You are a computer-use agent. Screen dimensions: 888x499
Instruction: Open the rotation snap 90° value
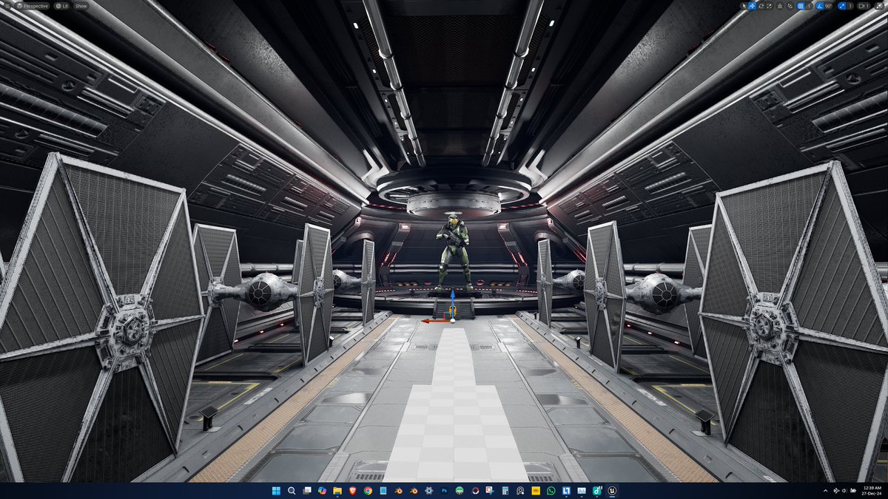pos(829,5)
